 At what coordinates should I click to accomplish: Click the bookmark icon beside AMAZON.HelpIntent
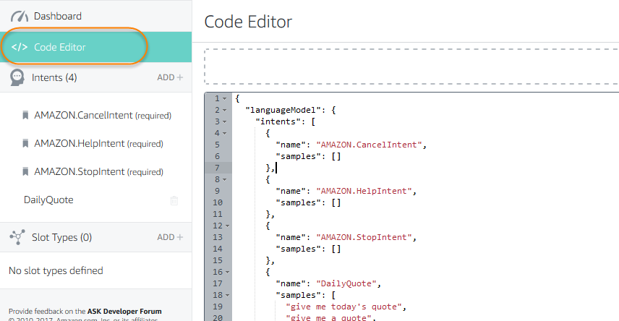point(25,144)
